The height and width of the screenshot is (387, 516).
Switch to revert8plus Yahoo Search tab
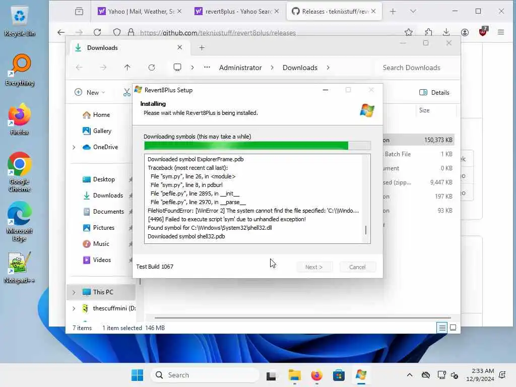tap(234, 12)
